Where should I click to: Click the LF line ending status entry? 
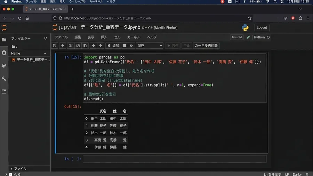tap(287, 174)
